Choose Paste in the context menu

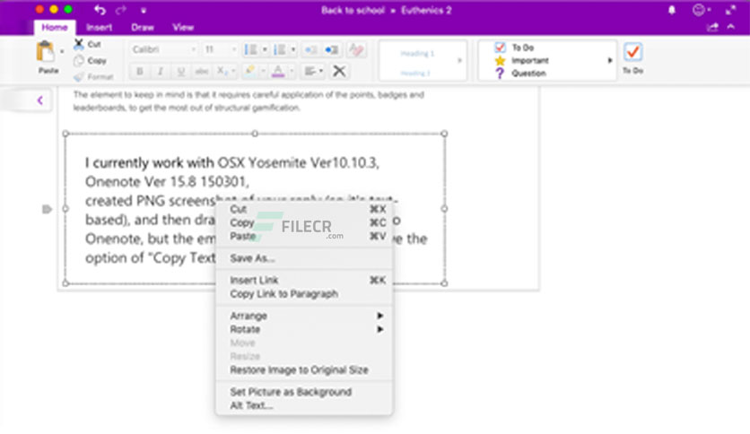click(304, 236)
